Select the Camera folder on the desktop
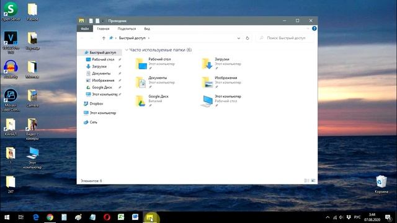 click(x=32, y=98)
